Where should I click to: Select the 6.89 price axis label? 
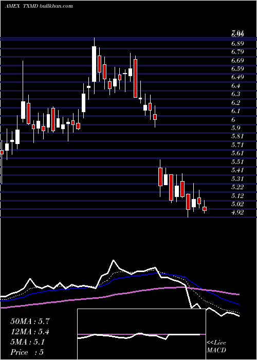coord(237,43)
